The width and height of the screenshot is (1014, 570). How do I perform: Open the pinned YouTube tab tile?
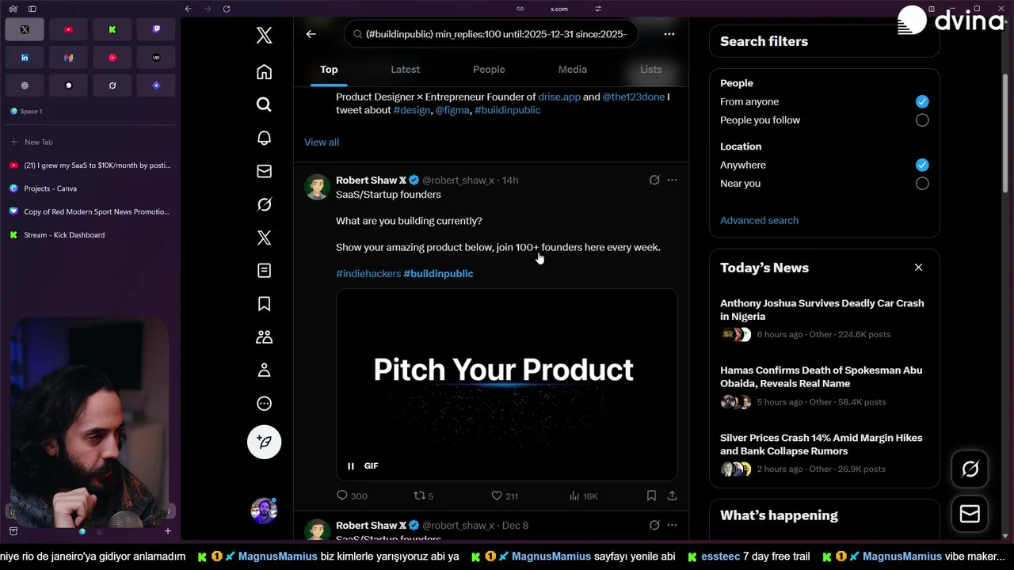point(68,29)
